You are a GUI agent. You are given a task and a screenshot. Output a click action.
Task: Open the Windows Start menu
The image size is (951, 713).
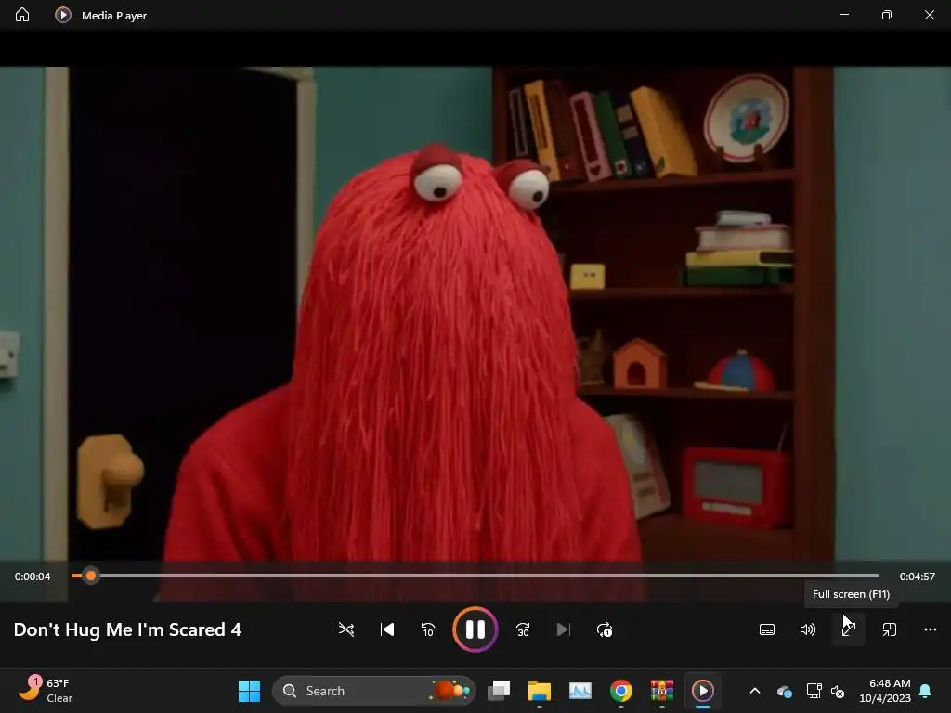[249, 691]
